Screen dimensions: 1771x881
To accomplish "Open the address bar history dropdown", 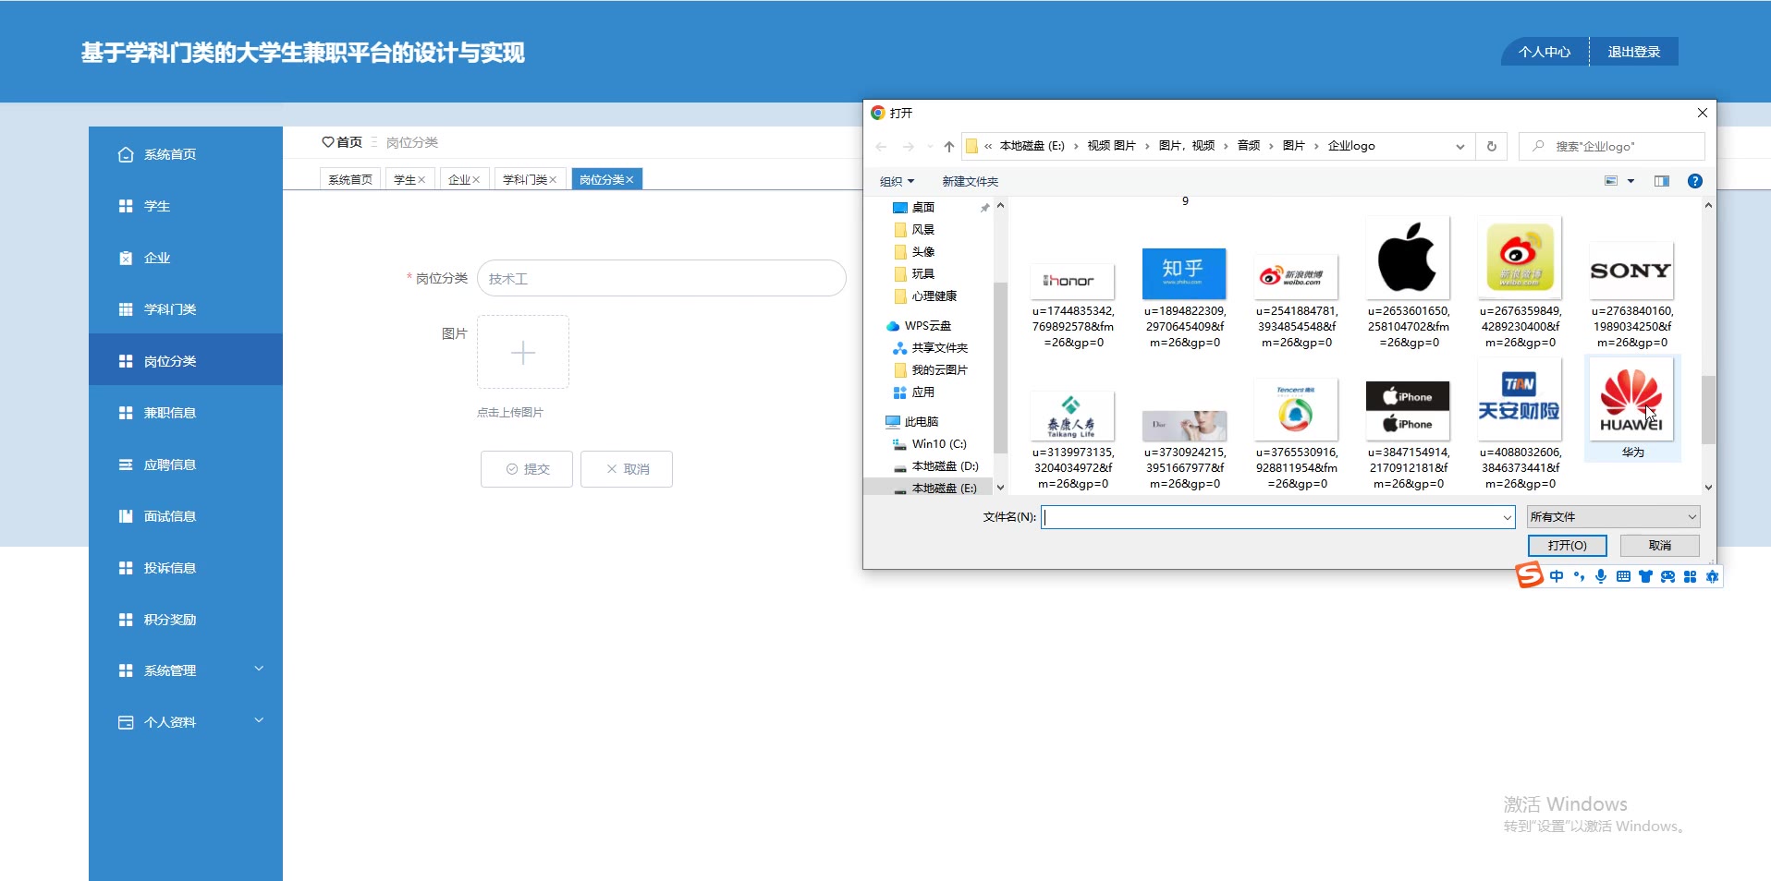I will click(1460, 147).
